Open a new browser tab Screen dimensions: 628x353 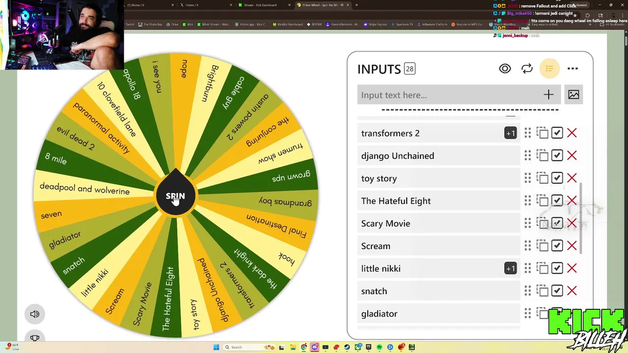point(356,5)
